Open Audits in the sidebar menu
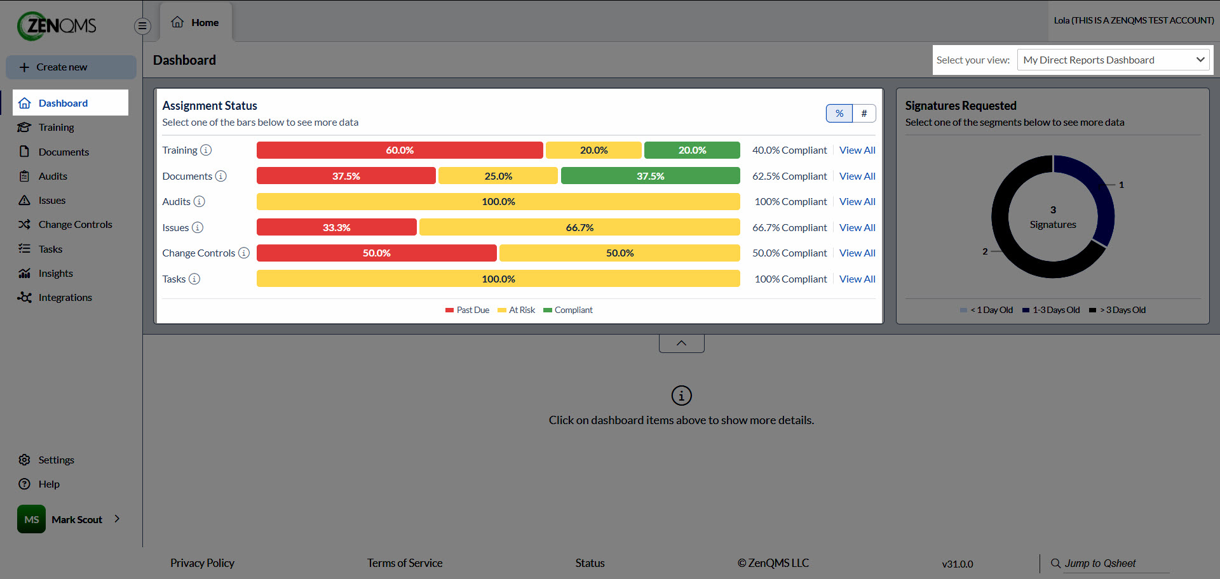Viewport: 1220px width, 579px height. coord(53,176)
